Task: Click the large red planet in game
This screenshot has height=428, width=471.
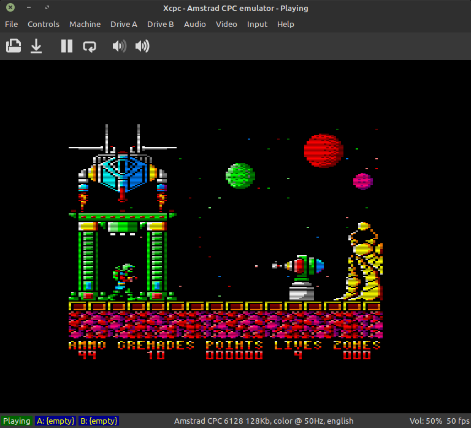Action: pyautogui.click(x=324, y=150)
